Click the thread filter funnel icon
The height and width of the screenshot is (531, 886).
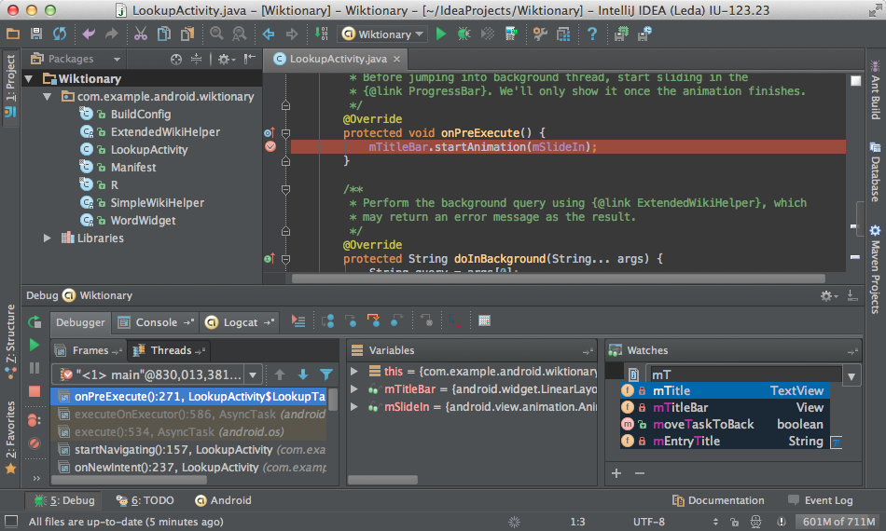click(325, 374)
